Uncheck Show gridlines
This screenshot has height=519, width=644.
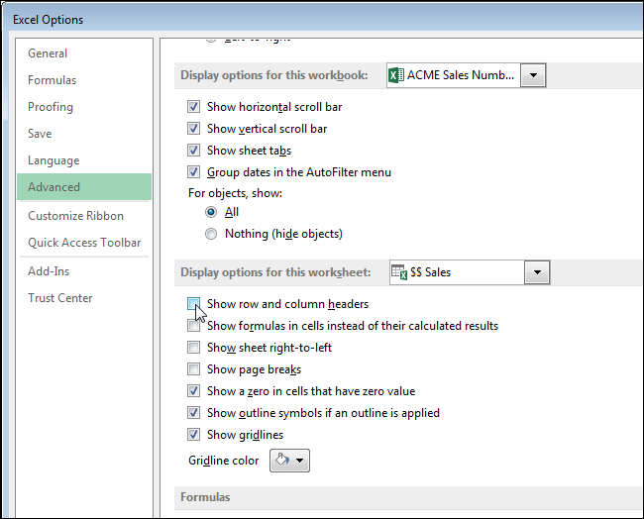coord(193,435)
